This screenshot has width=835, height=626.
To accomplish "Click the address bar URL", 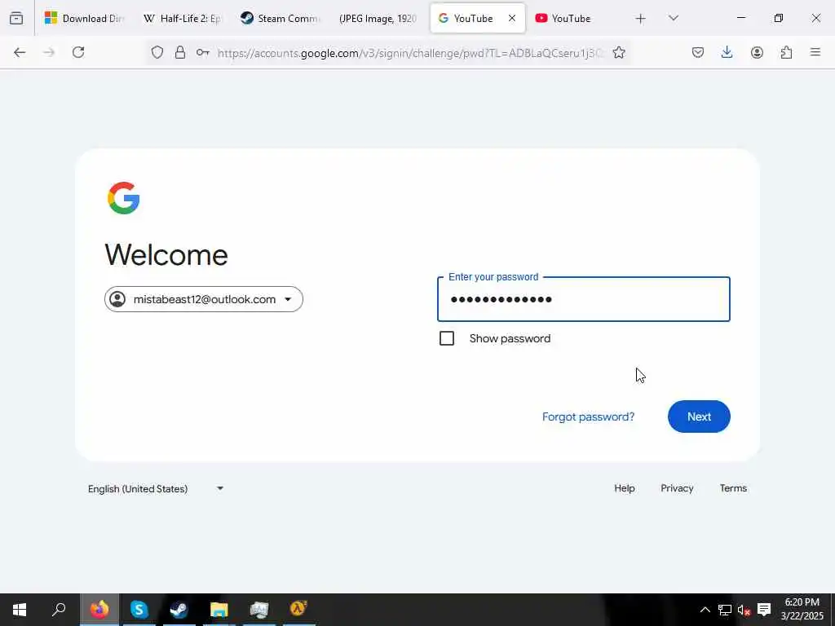I will point(410,53).
